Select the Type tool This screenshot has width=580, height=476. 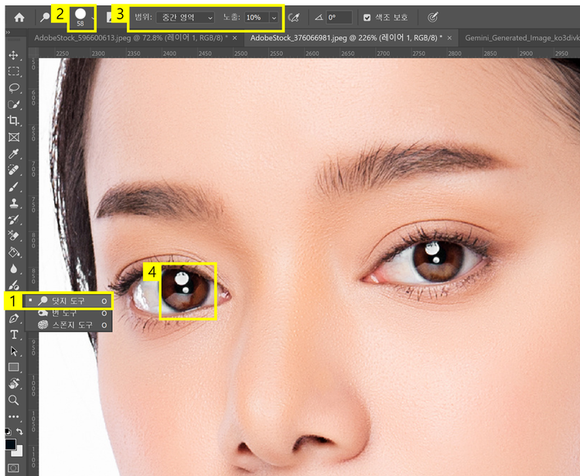pos(14,334)
